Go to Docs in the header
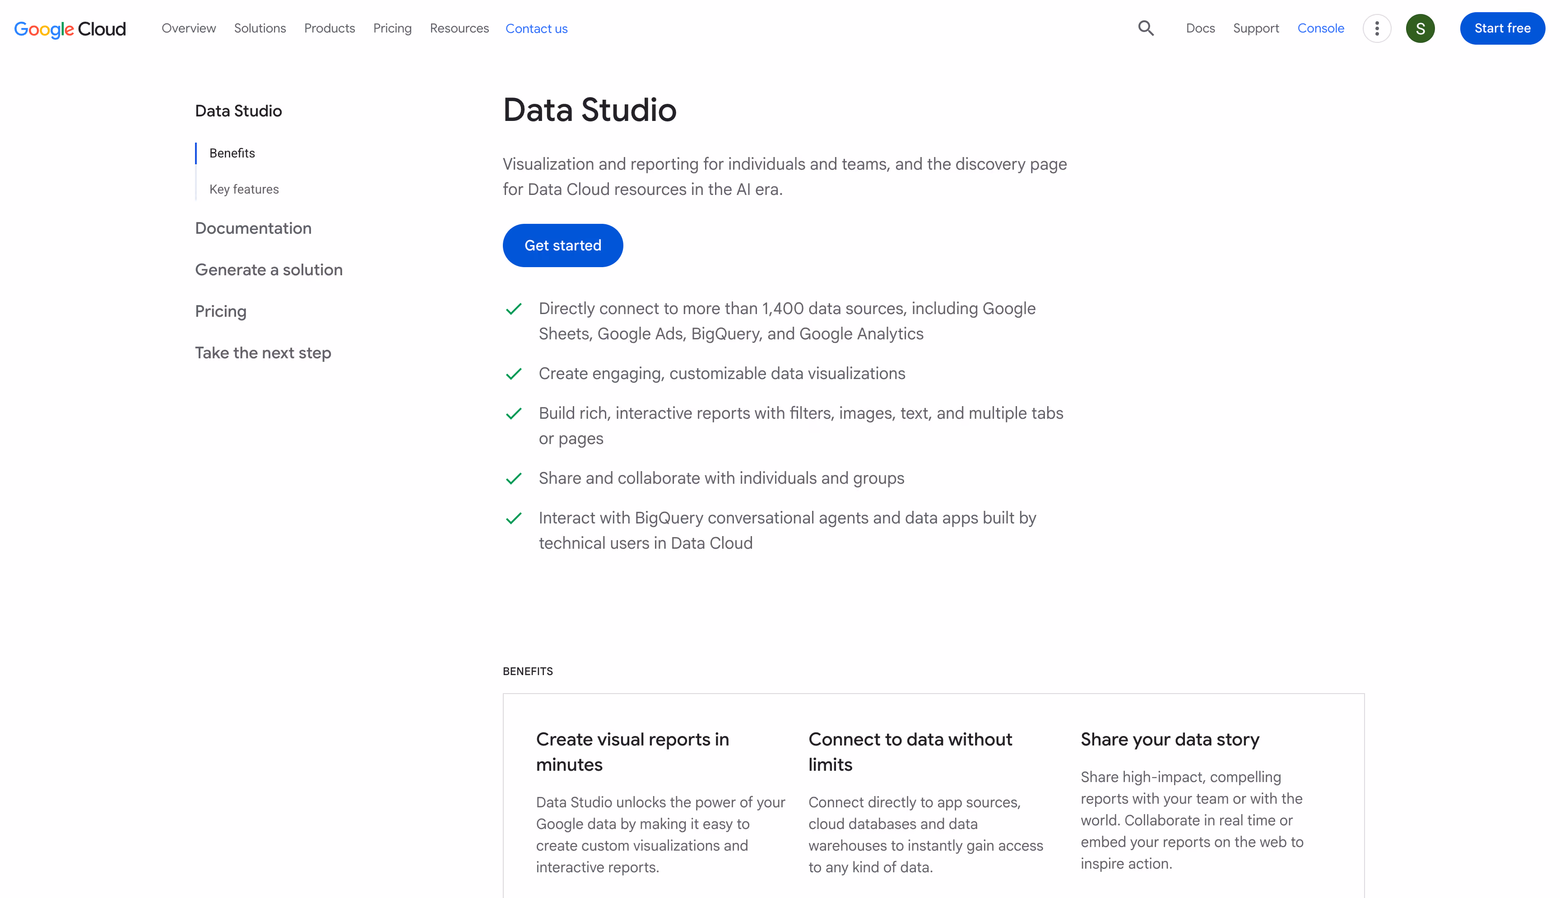 1200,28
